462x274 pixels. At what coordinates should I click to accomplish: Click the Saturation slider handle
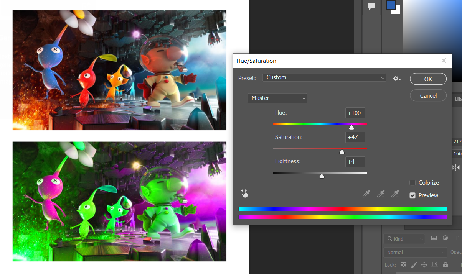[x=342, y=152]
